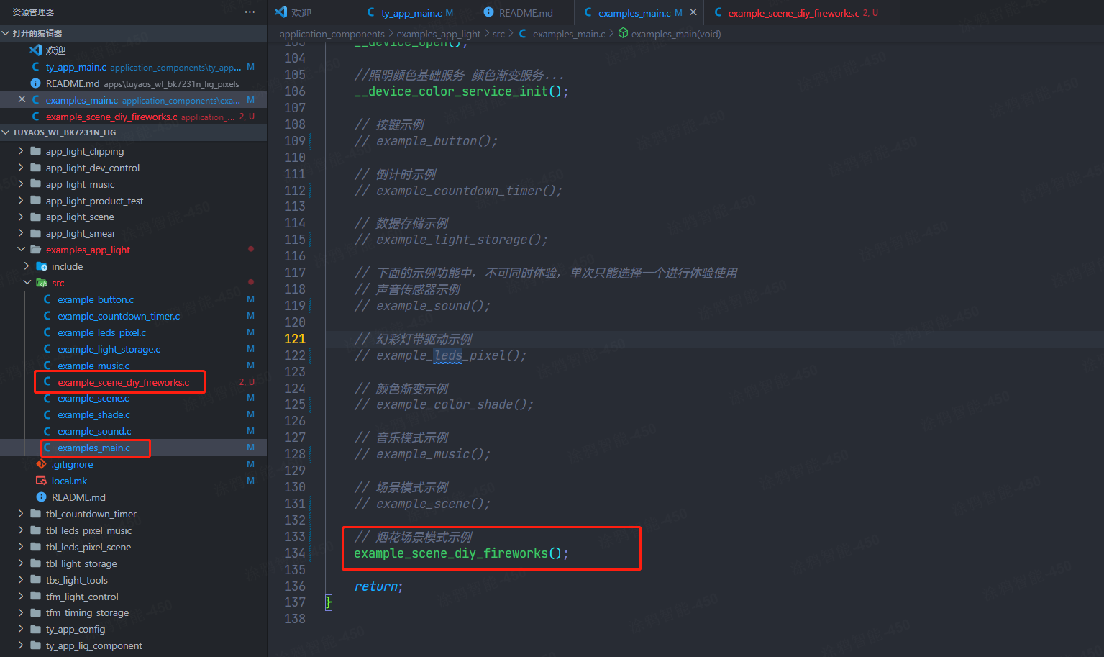Image resolution: width=1104 pixels, height=657 pixels.
Task: Click the open folder icon of examples_app_light
Action: [x=36, y=250]
